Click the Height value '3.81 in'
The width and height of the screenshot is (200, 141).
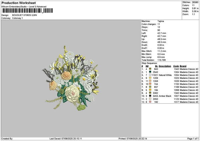pos(195,8)
